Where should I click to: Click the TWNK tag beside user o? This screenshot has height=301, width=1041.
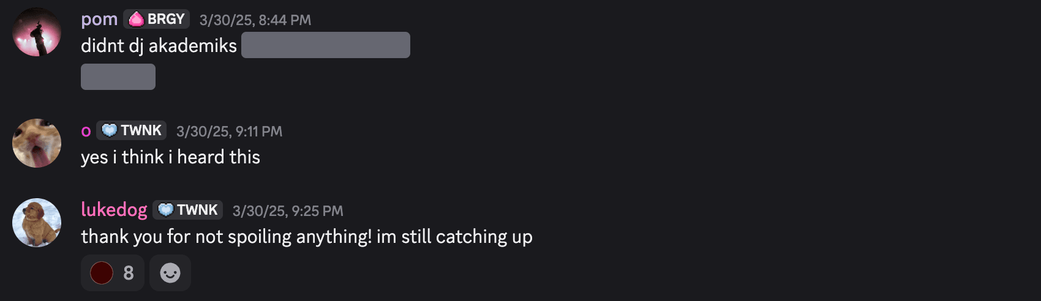click(132, 131)
